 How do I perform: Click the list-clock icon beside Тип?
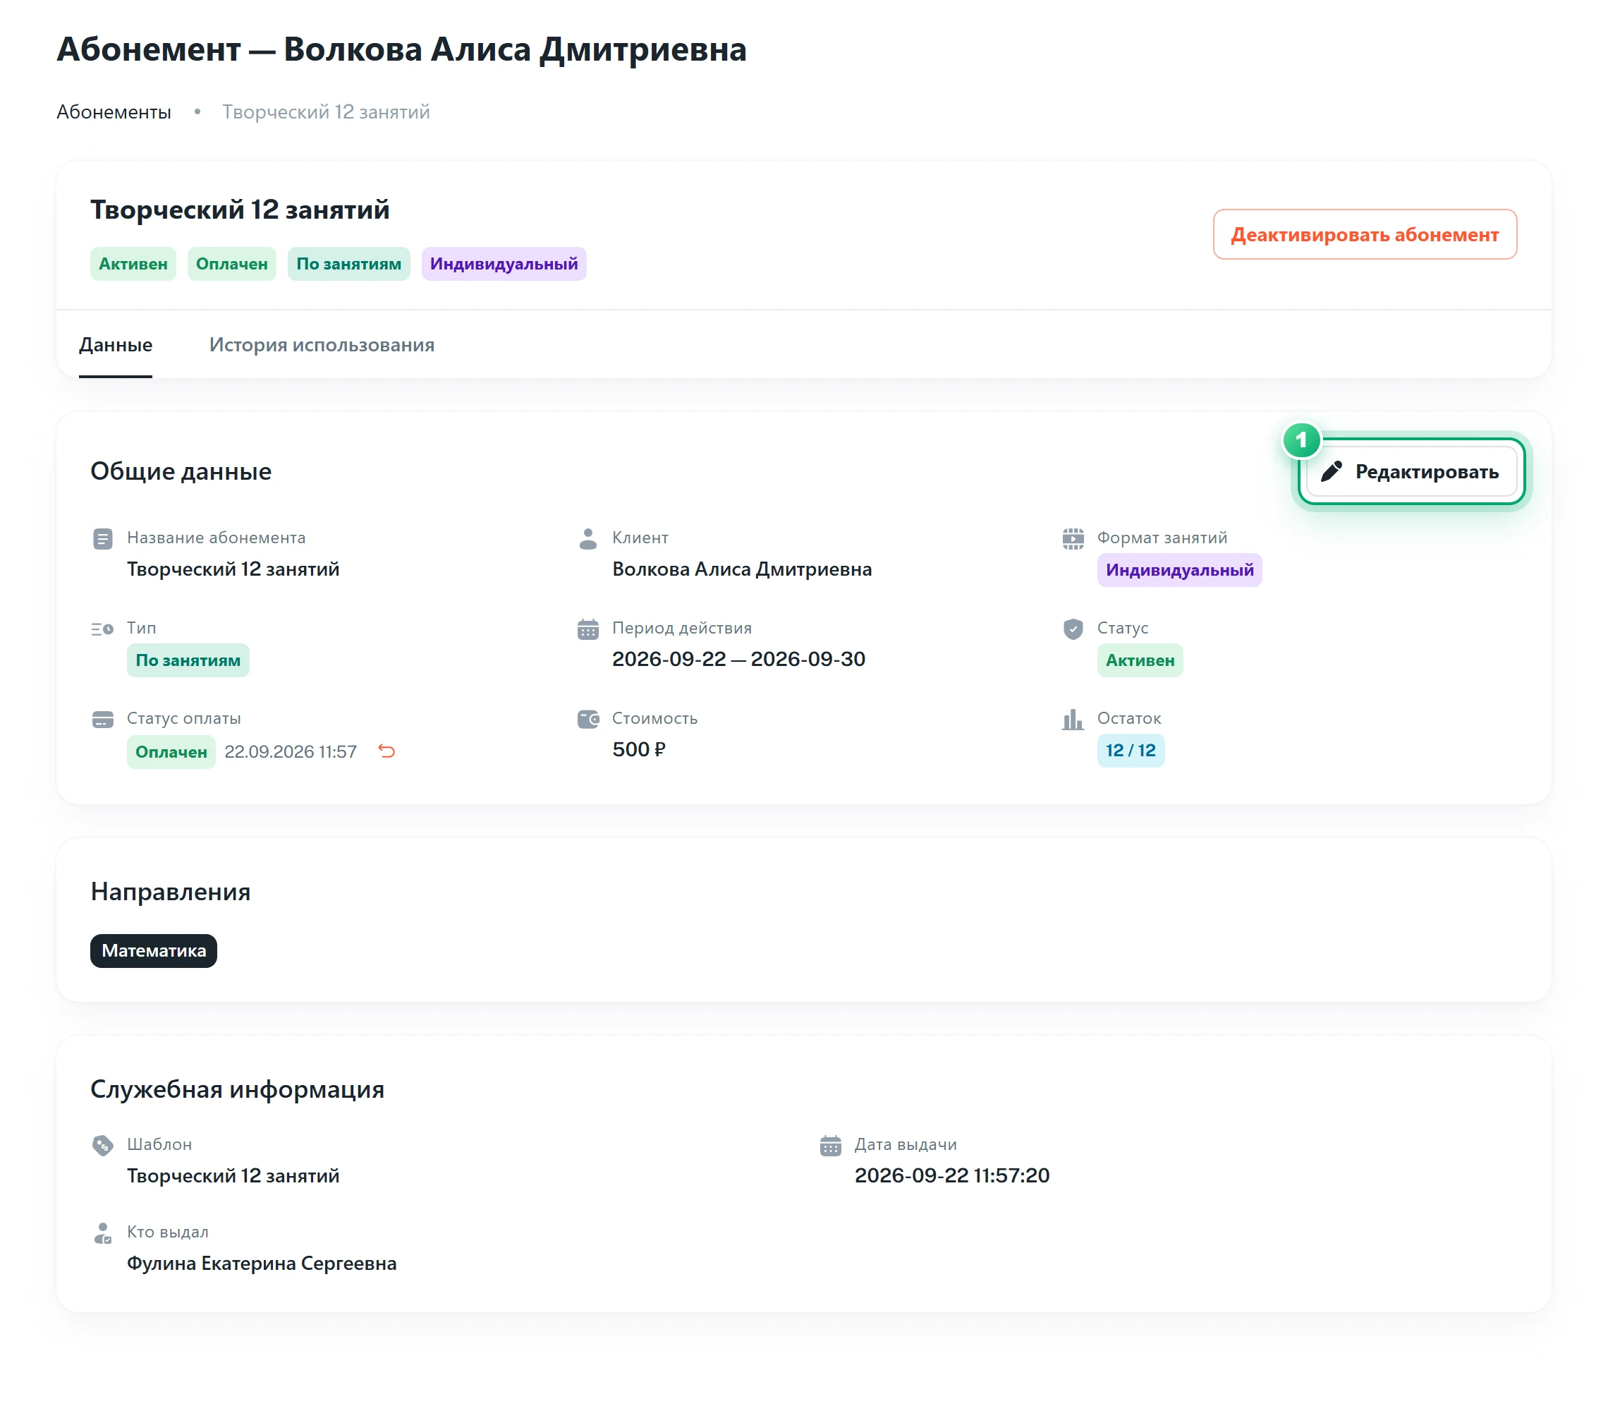(102, 629)
